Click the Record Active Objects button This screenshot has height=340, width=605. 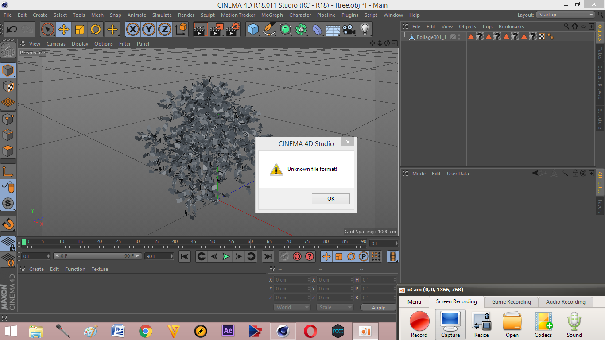point(285,256)
